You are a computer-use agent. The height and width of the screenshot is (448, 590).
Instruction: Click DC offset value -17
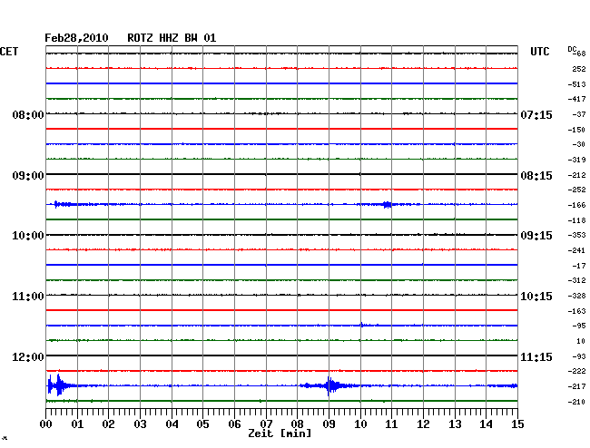tap(579, 266)
